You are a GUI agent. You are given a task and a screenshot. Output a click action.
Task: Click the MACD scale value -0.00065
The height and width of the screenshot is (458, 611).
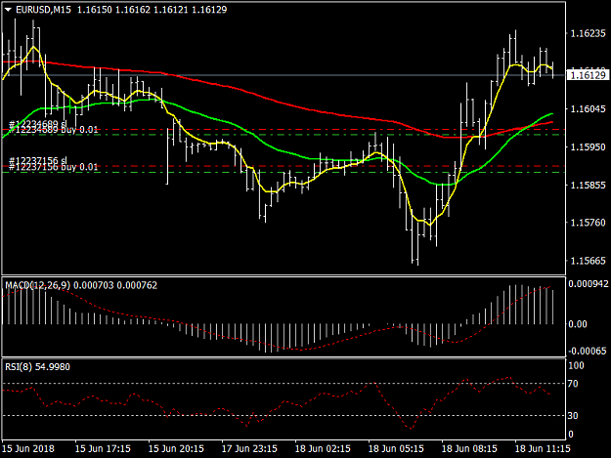(588, 351)
